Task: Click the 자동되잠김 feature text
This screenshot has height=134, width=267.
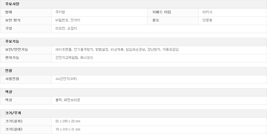Action: (170, 49)
